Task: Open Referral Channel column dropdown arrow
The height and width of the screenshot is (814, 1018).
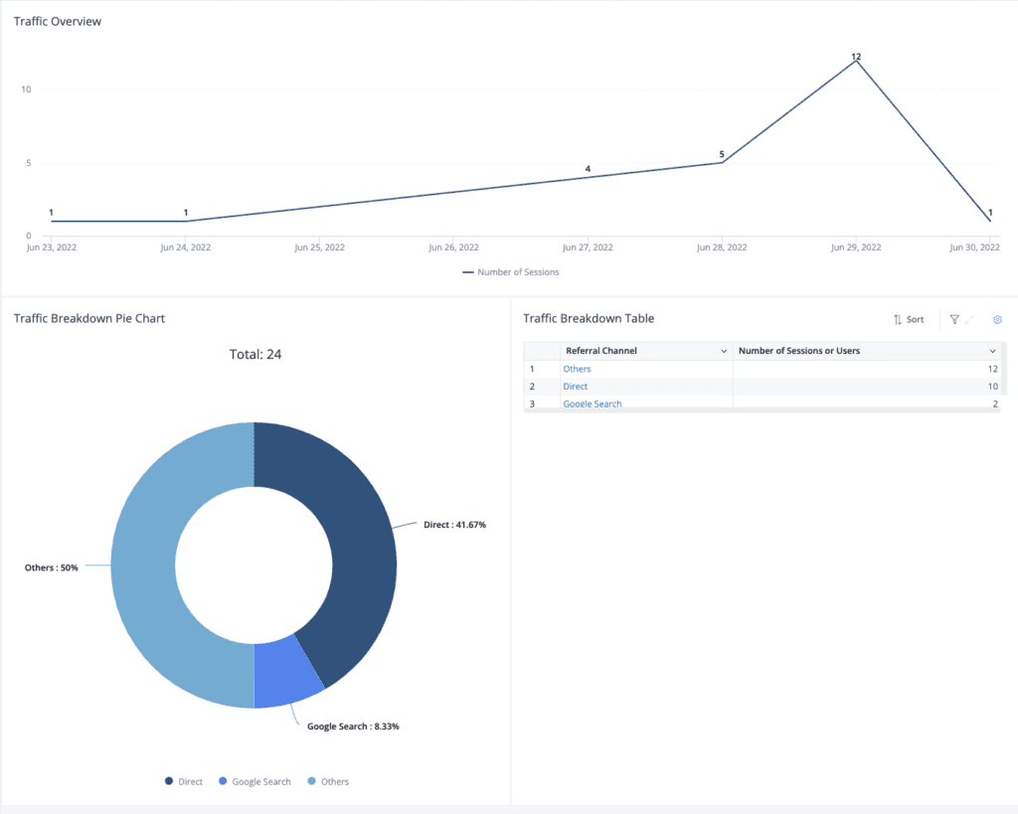Action: (723, 352)
